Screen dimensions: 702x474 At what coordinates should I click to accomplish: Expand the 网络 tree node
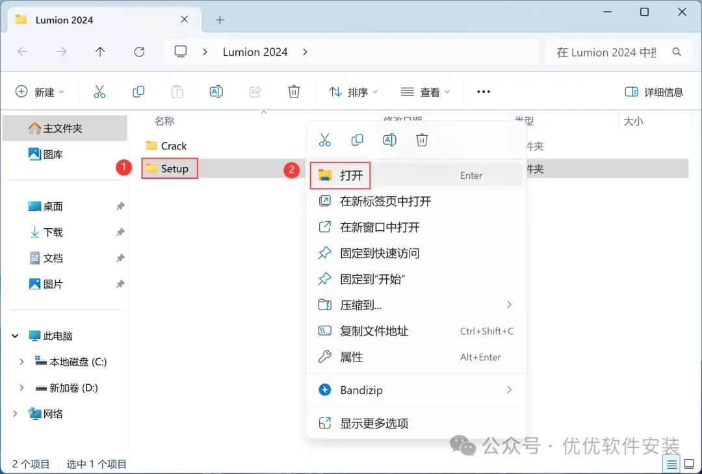click(x=15, y=414)
